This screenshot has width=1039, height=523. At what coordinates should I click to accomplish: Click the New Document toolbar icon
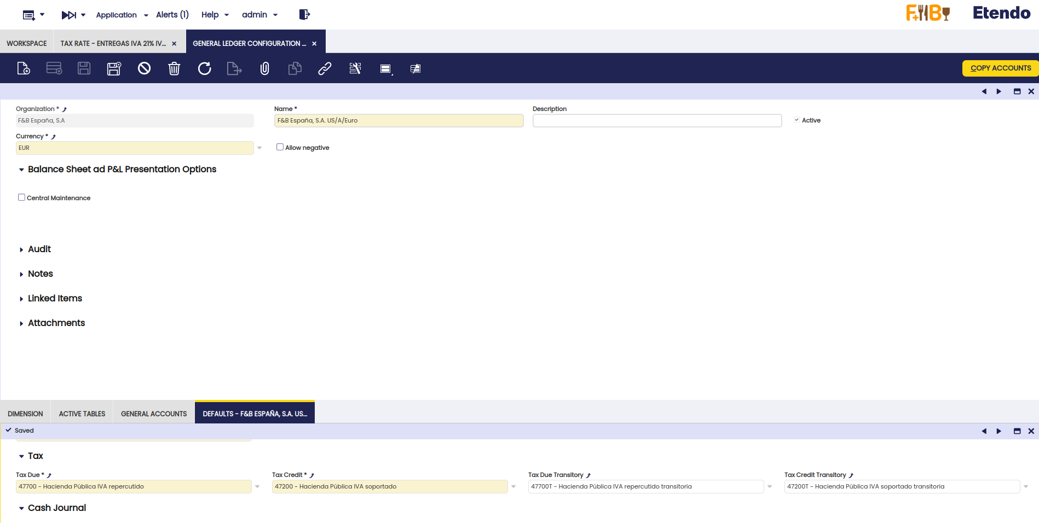pyautogui.click(x=24, y=68)
